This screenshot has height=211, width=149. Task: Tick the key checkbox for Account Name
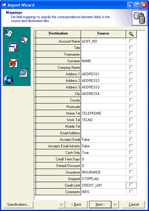pyautogui.click(x=131, y=41)
